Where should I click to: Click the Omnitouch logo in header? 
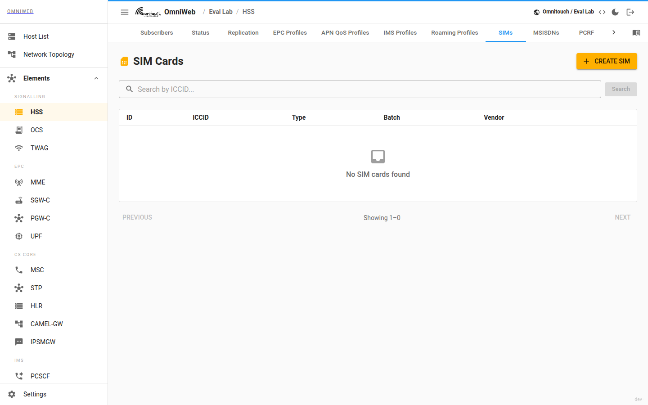[x=148, y=12]
